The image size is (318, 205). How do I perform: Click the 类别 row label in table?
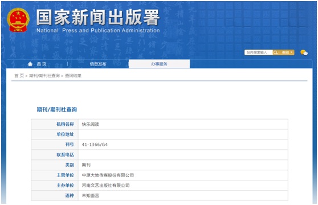tap(70, 165)
